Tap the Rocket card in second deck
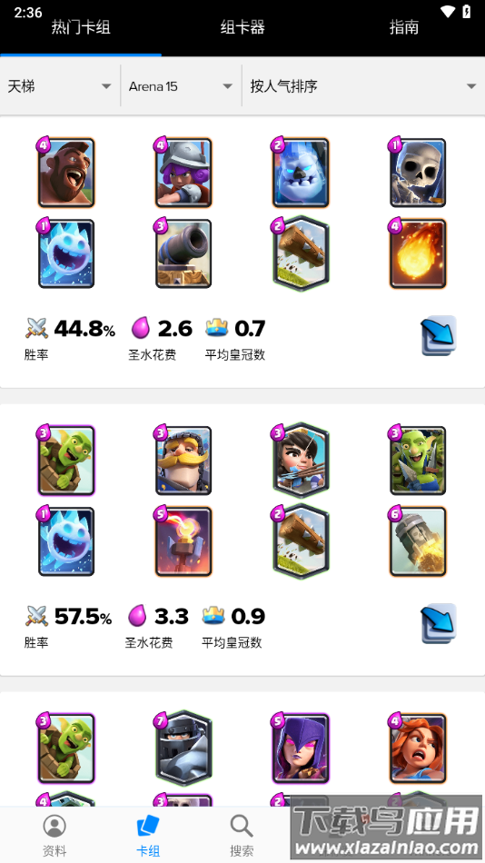 pyautogui.click(x=418, y=541)
